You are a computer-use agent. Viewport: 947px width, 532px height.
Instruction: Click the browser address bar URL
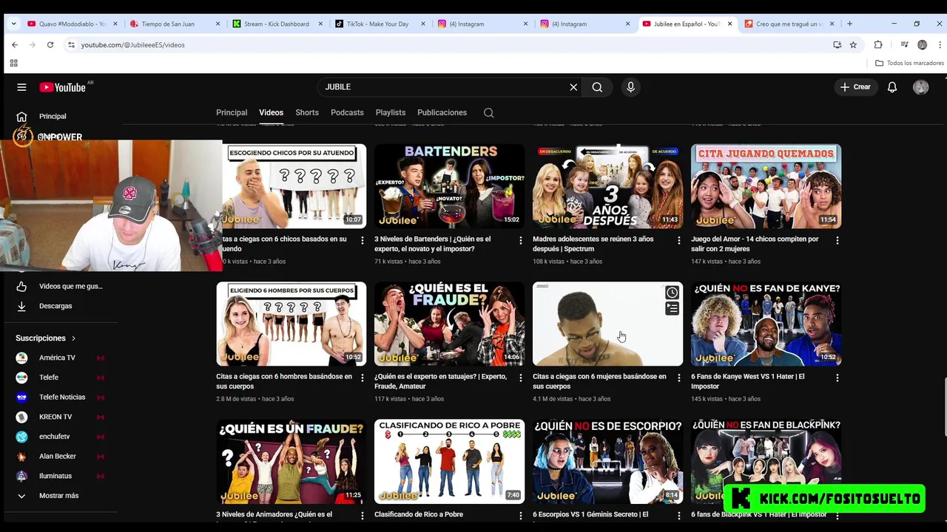(132, 45)
